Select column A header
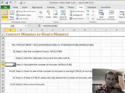 (10, 30)
